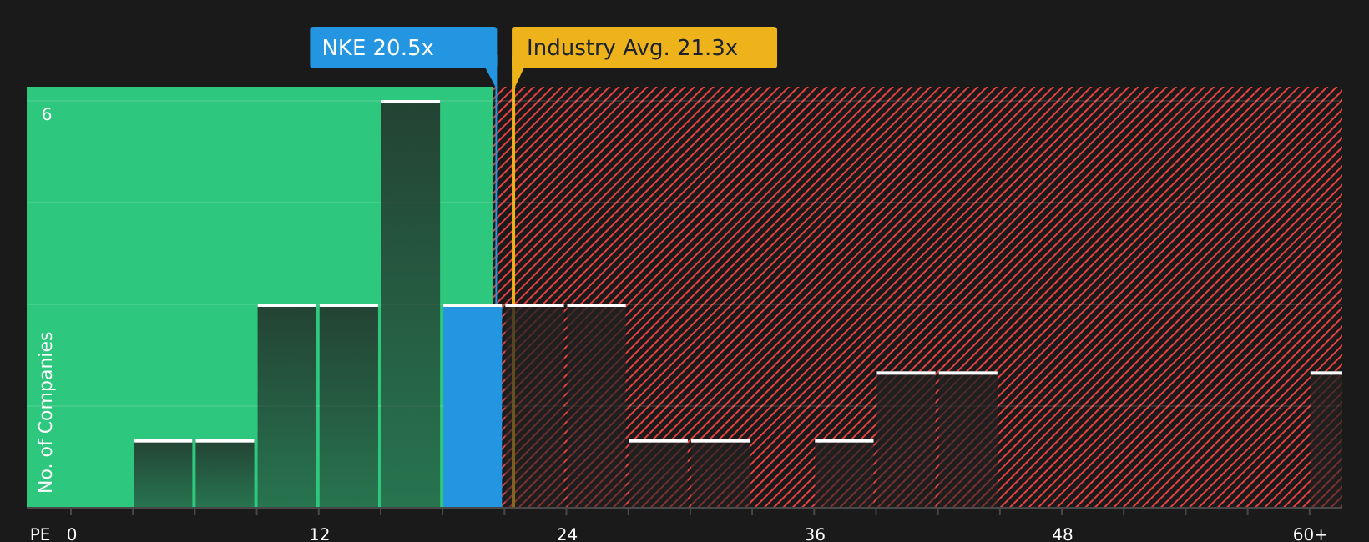Select the tallest bar reaching 6 companies
This screenshot has height=542, width=1369.
click(x=411, y=304)
